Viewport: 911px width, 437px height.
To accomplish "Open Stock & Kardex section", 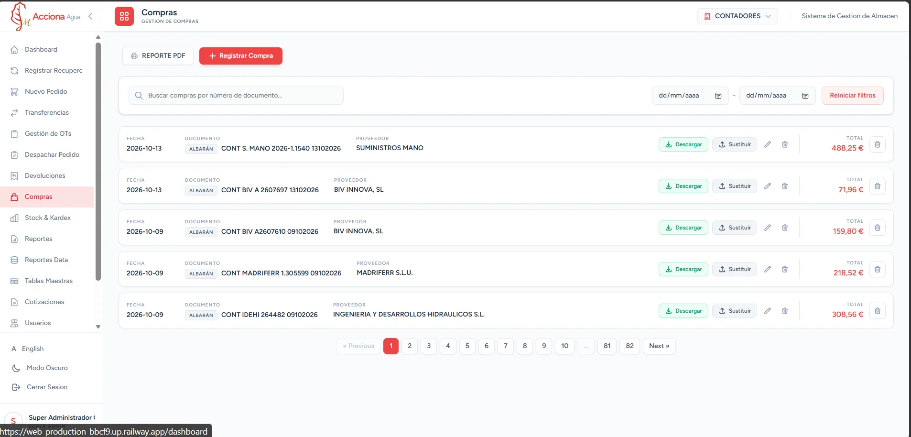I will coord(47,218).
